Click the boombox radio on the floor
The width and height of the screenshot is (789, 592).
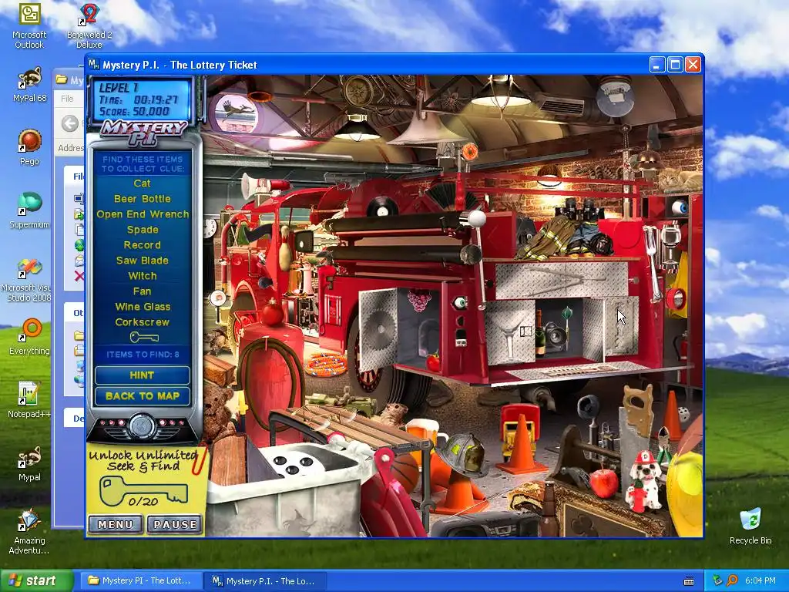(485, 526)
